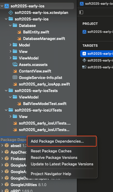Open BallEntity.swift file
The image size is (113, 192).
(x=36, y=32)
